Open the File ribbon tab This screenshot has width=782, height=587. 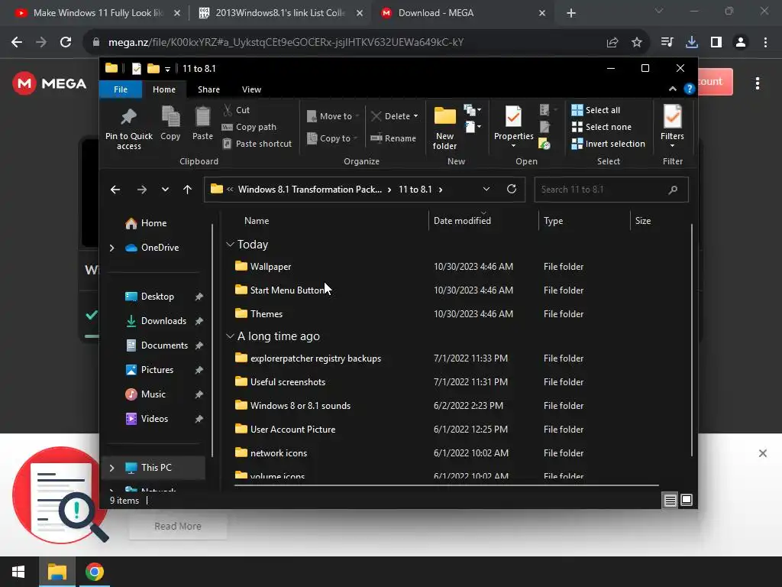click(x=121, y=89)
